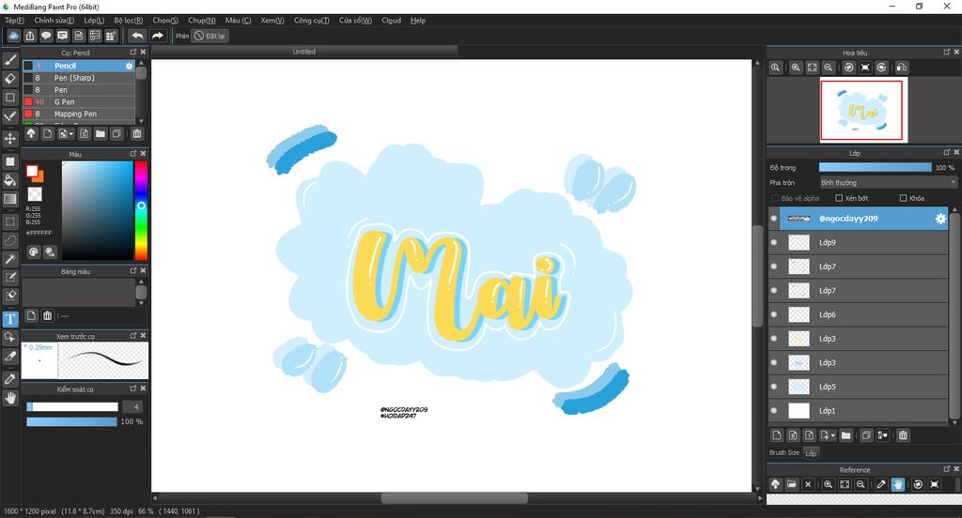This screenshot has width=962, height=518.
Task: Open the speech bubble comment icon
Action: [46, 36]
